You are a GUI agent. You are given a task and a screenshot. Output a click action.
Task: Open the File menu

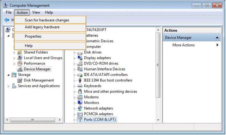click(x=9, y=12)
